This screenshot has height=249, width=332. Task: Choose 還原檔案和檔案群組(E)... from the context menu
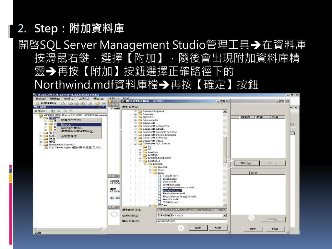(79, 131)
